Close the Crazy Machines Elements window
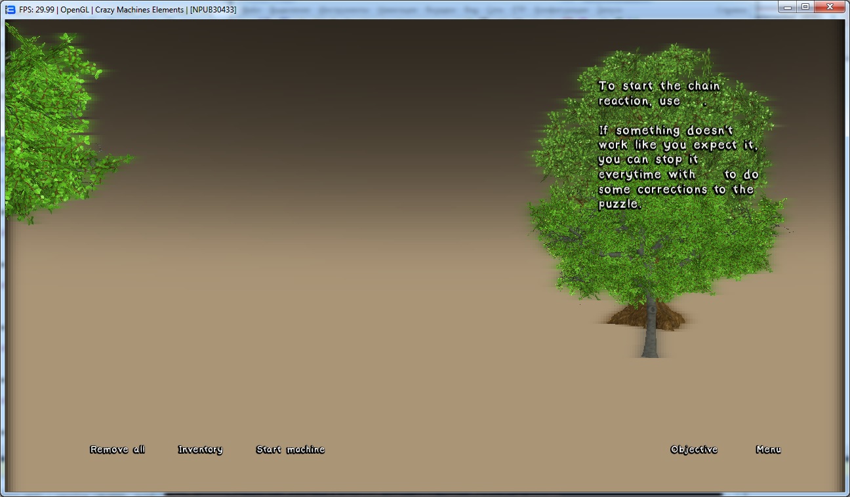Image resolution: width=850 pixels, height=497 pixels. pyautogui.click(x=830, y=6)
